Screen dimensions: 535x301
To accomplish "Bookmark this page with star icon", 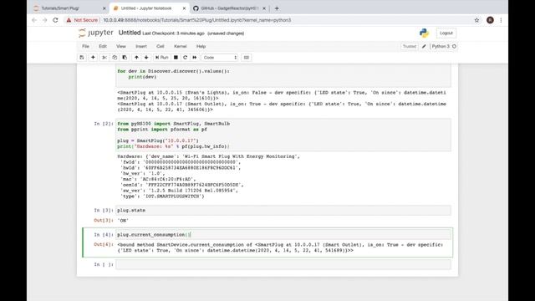I will (x=476, y=20).
